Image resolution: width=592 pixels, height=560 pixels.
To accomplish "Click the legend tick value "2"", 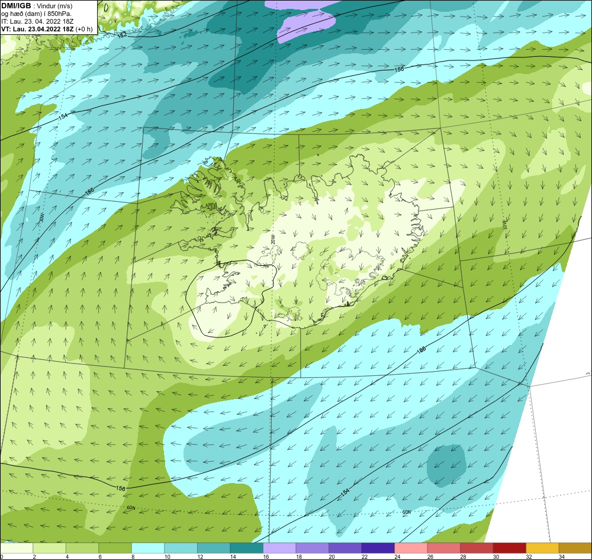I will click(x=34, y=556).
